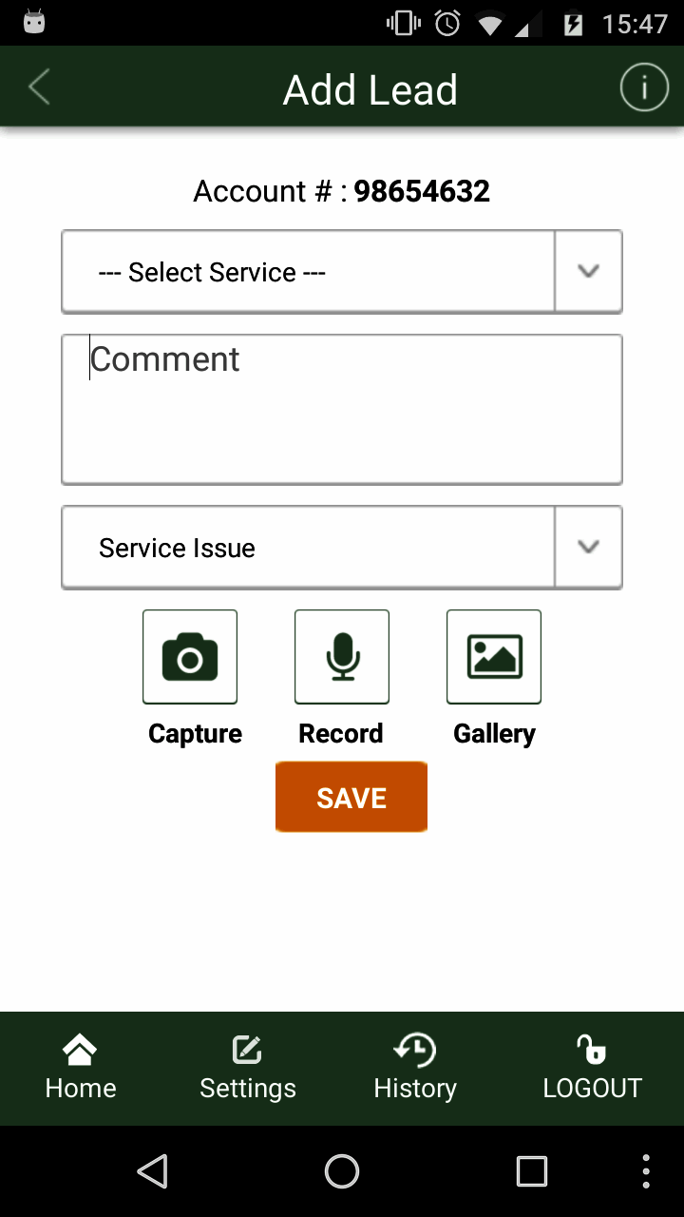Tap the Record microphone icon
Image resolution: width=684 pixels, height=1217 pixels.
click(342, 657)
